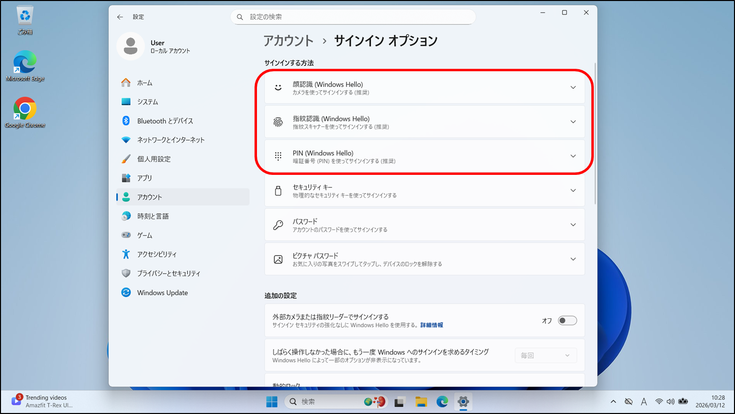The width and height of the screenshot is (735, 414).
Task: Select ネットワークとインターネット in sidebar
Action: pyautogui.click(x=183, y=140)
